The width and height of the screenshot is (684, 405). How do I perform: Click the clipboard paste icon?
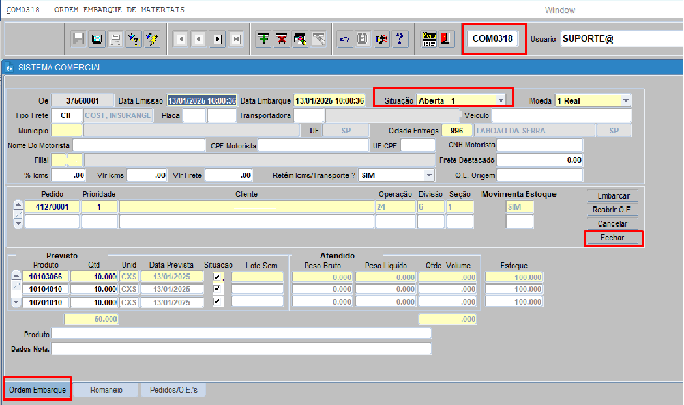[x=363, y=39]
